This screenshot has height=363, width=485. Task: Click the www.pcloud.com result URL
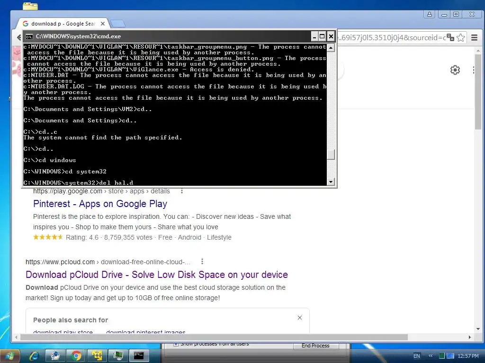108,262
